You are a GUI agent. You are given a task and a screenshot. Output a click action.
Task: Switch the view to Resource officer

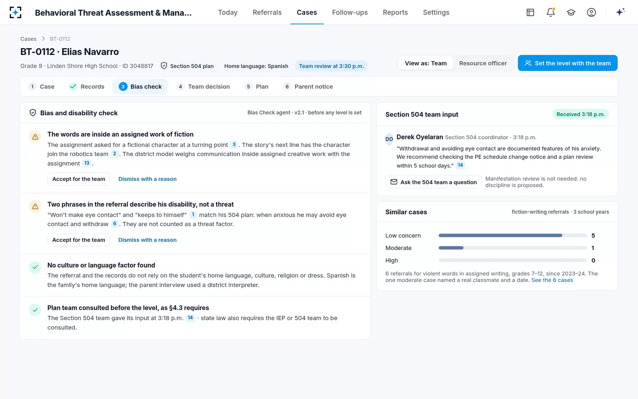(x=483, y=63)
